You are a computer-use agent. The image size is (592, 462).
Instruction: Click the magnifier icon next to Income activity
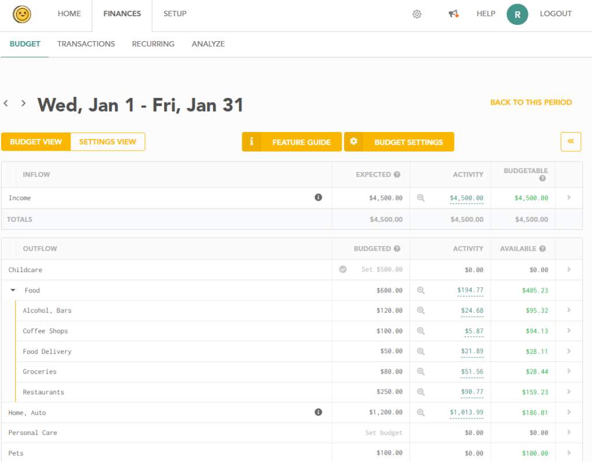[x=420, y=197]
